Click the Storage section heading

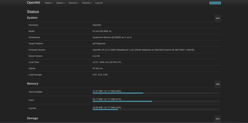(x=33, y=118)
